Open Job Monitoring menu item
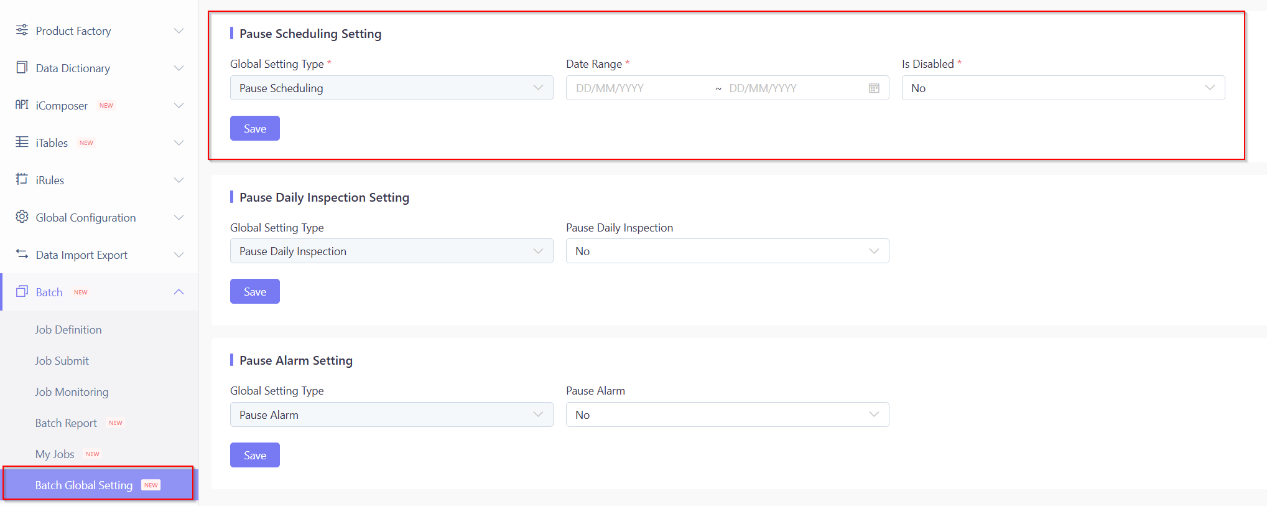 pos(72,391)
